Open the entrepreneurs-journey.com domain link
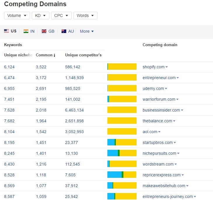This screenshot has height=200, width=213. (168, 196)
